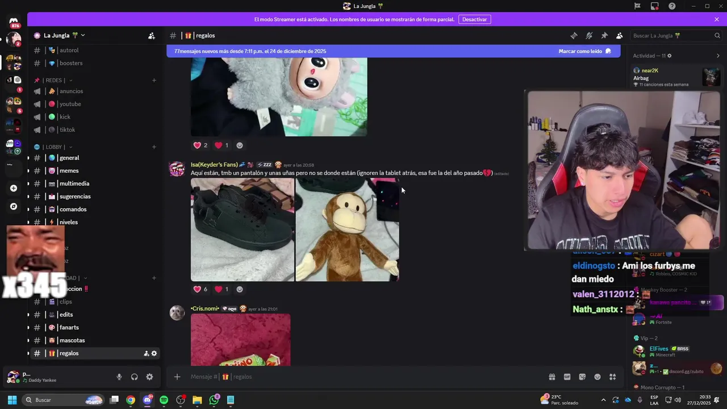Click the invite people icon beside La Jungla
The width and height of the screenshot is (727, 409).
152,35
